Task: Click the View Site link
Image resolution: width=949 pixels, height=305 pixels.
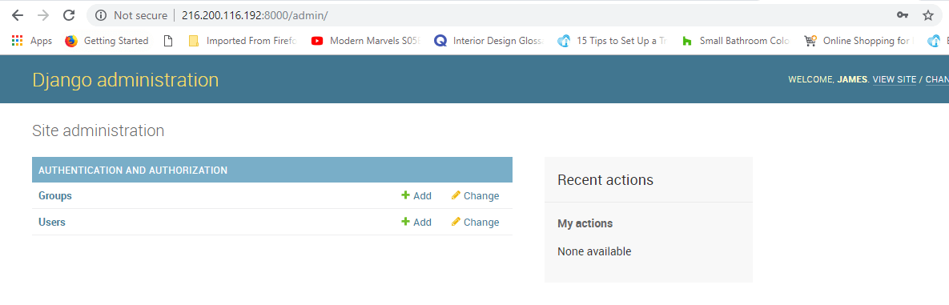Action: (x=895, y=80)
